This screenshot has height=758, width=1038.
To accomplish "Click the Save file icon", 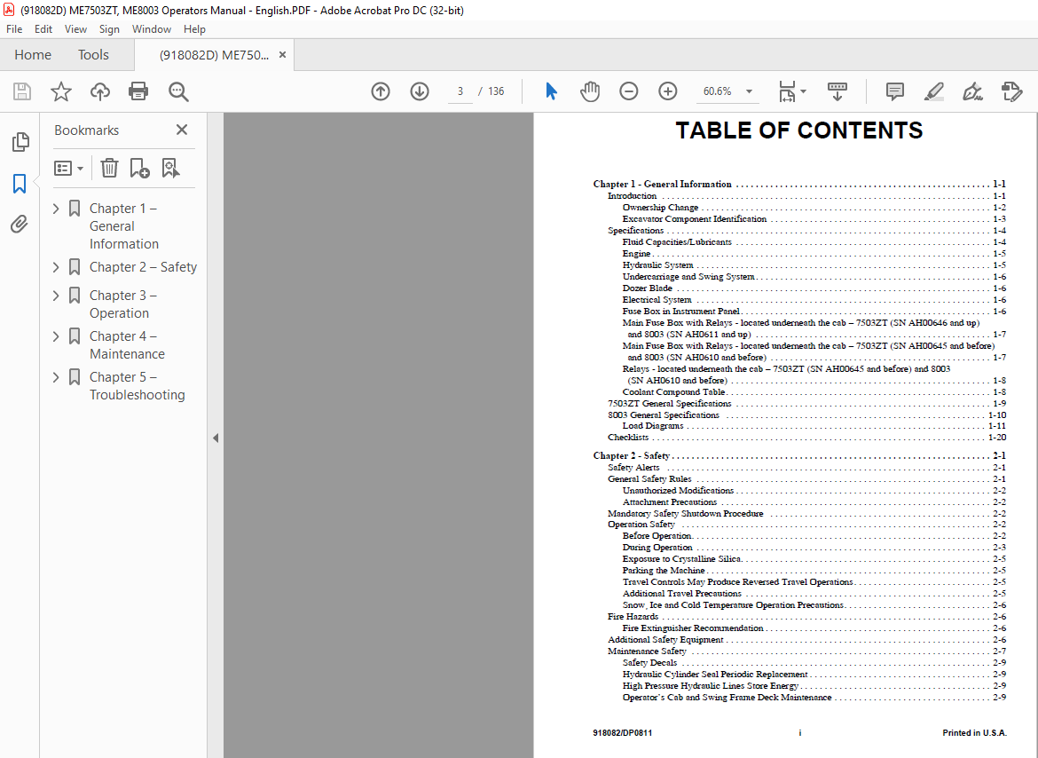I will [22, 91].
